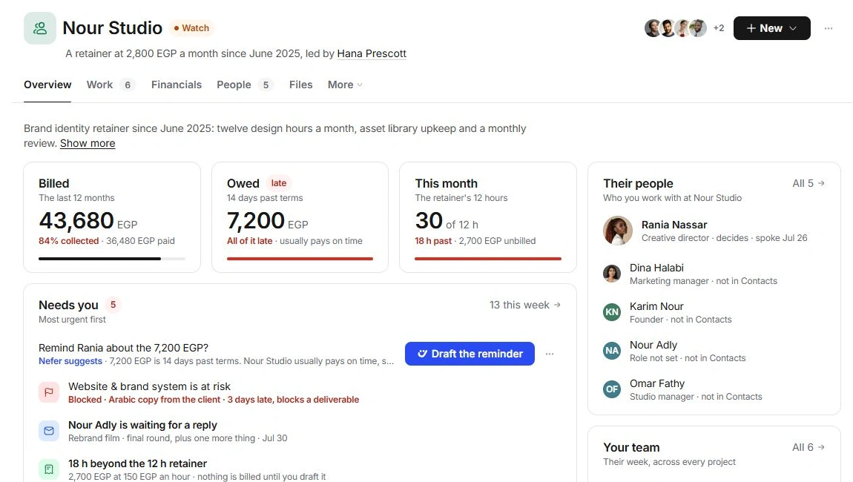
Task: Select Nour Adly in Their people list
Action: [x=714, y=351]
